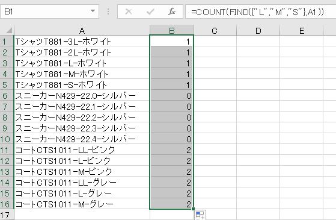This screenshot has width=336, height=220.
Task: Click cell TシャツT881-S-ホワイト
Action: 82,84
